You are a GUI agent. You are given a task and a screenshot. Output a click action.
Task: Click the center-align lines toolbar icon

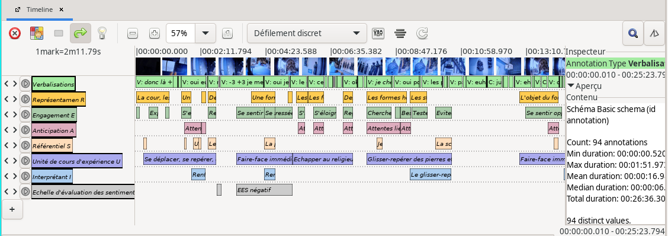tap(400, 33)
